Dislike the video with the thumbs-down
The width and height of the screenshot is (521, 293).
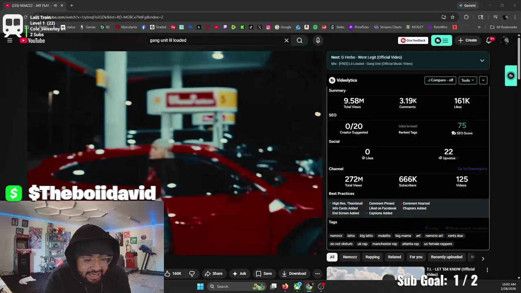tap(192, 273)
